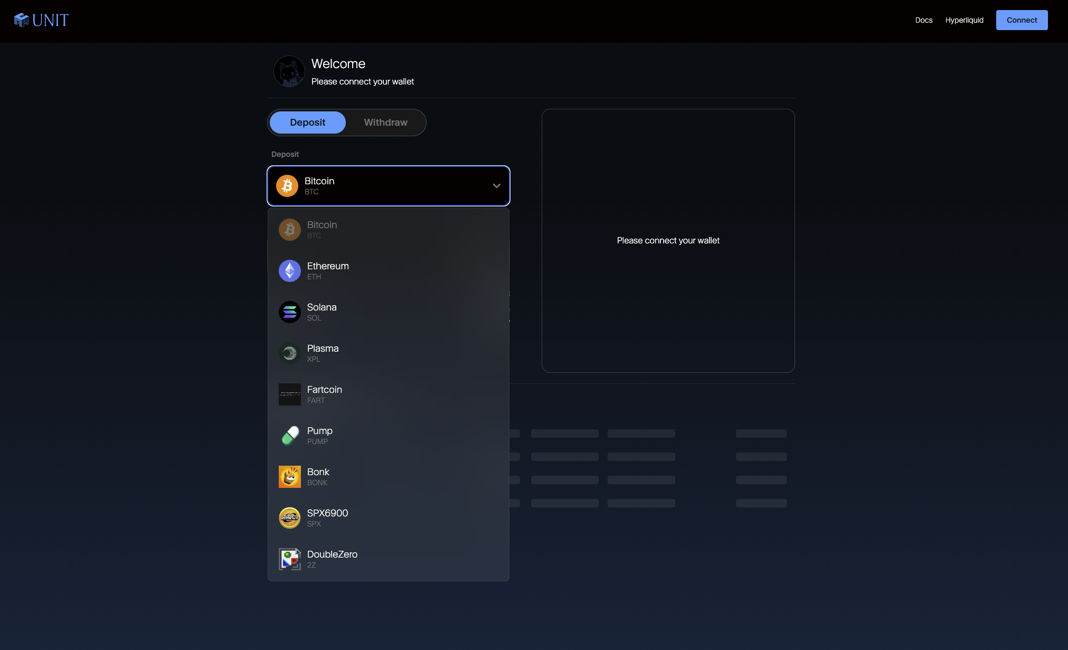Click the Ethereum diamond icon
This screenshot has width=1068, height=650.
click(289, 271)
